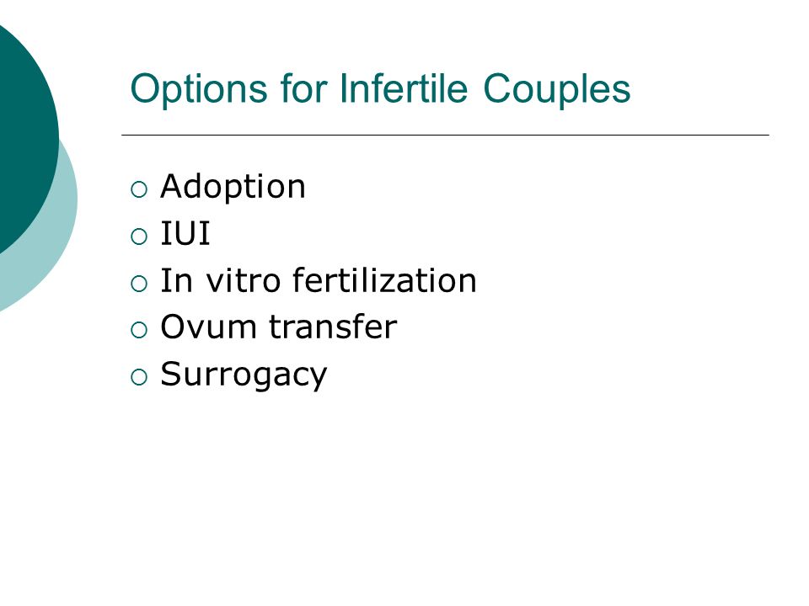This screenshot has width=809, height=606.
Task: Click the "In vitro fertilization" line
Action: click(x=319, y=280)
